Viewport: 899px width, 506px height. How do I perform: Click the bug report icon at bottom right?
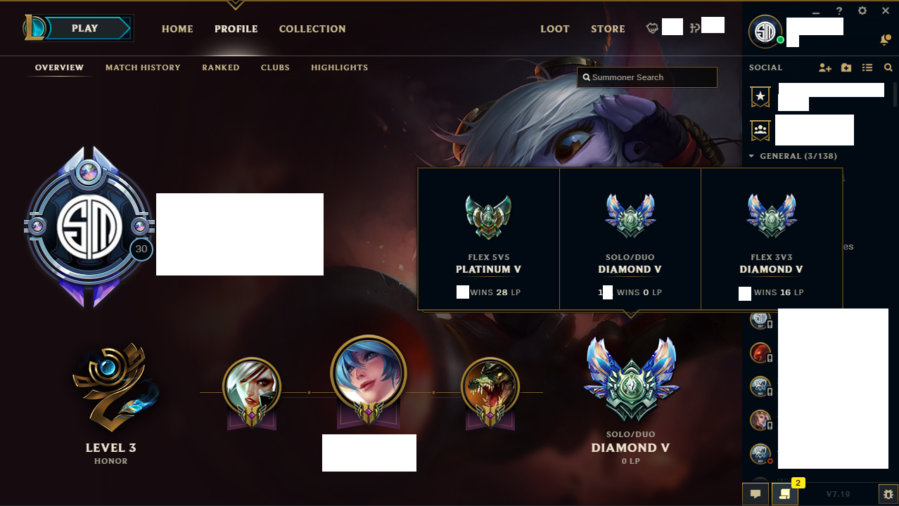click(888, 494)
